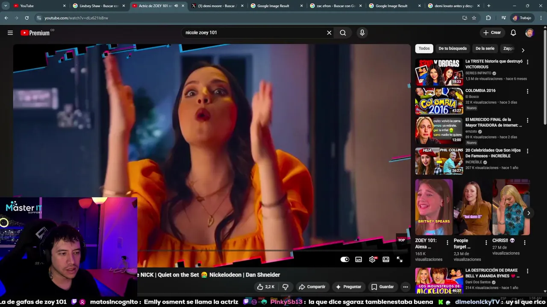Open options for MERECIDO FINAL video
This screenshot has width=547, height=307.
(527, 120)
